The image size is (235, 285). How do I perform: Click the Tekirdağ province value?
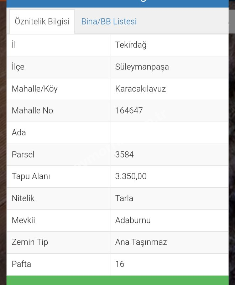(x=131, y=45)
